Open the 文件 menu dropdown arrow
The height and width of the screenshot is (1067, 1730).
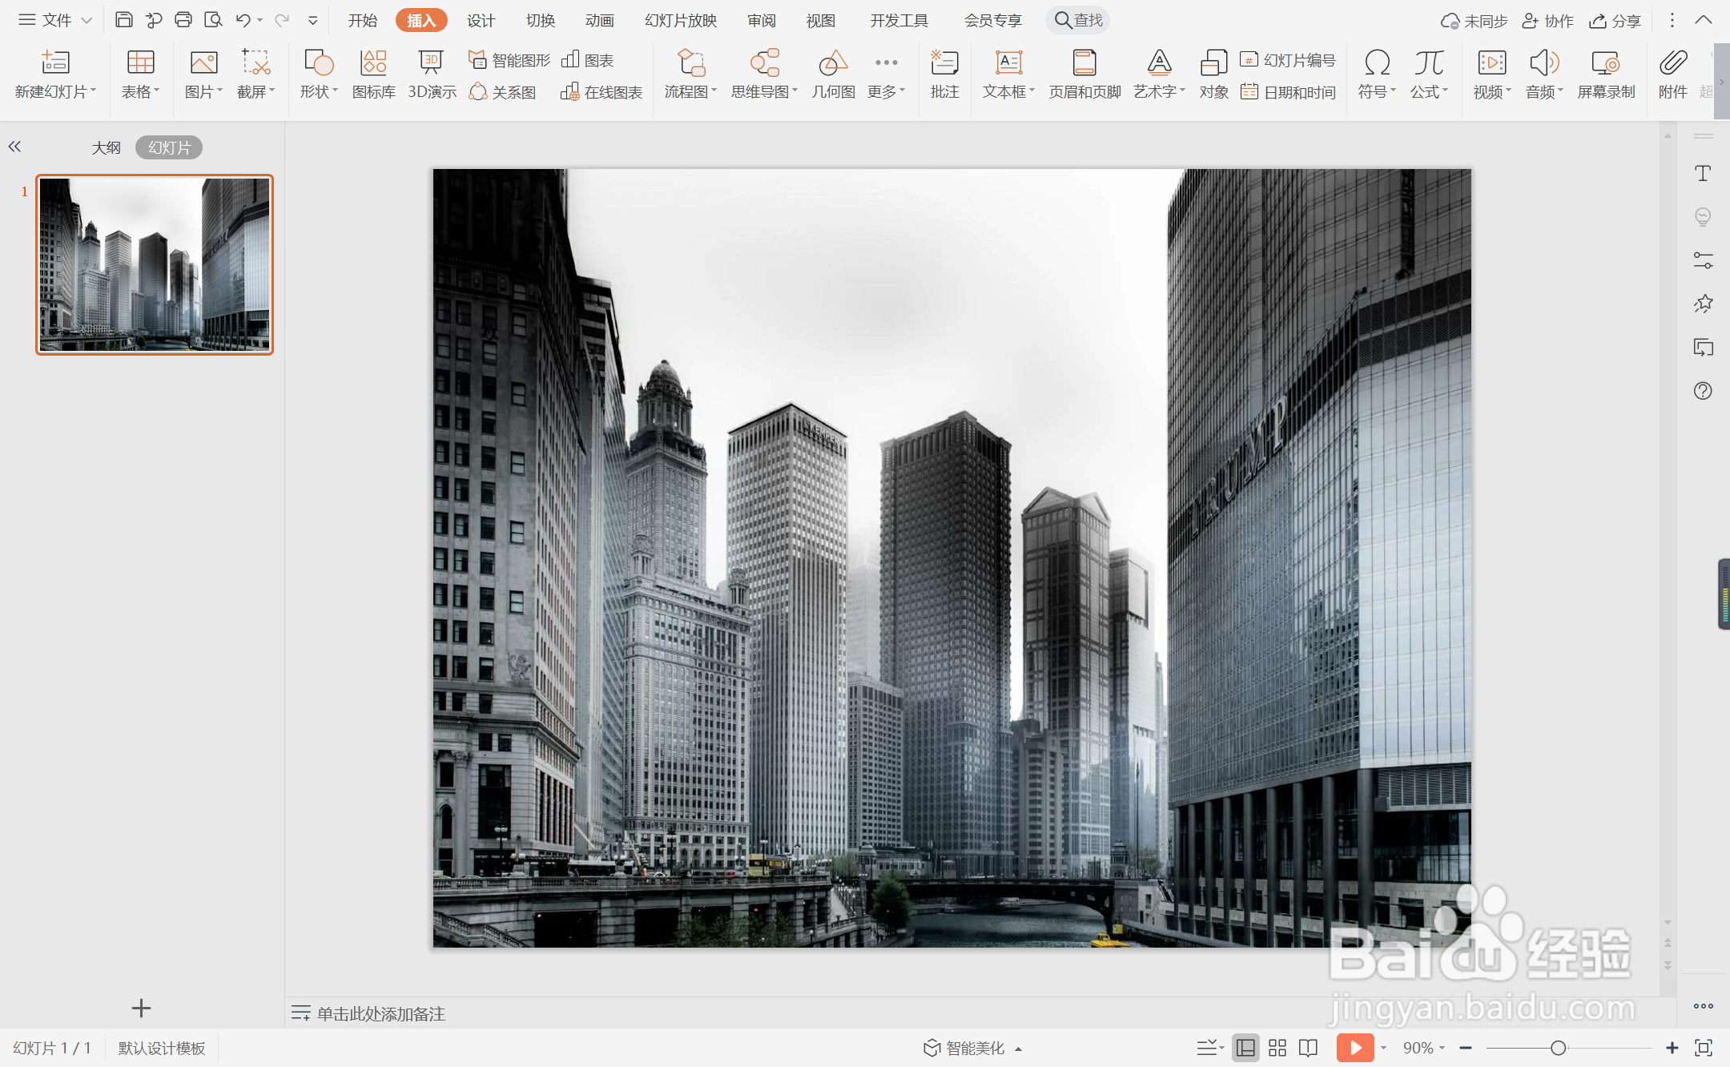[x=86, y=20]
